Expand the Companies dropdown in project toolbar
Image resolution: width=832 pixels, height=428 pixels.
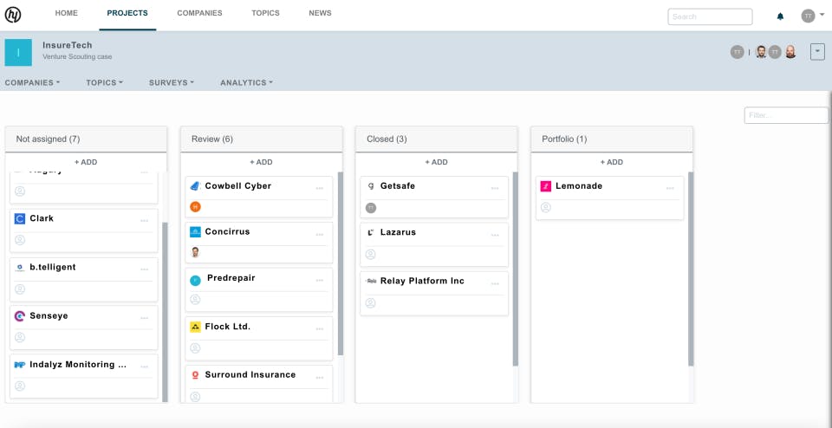click(x=32, y=83)
